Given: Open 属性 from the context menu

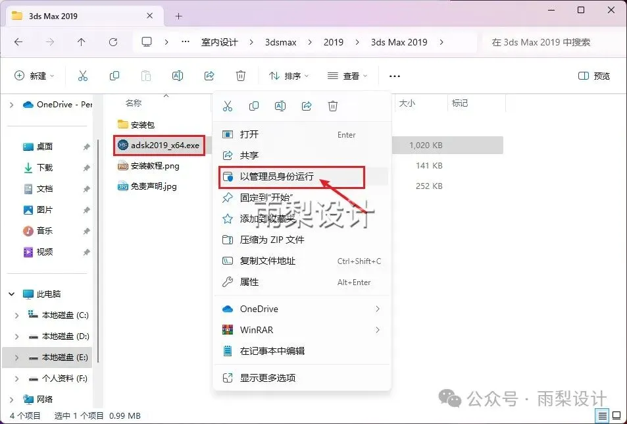Looking at the screenshot, I should (302, 282).
